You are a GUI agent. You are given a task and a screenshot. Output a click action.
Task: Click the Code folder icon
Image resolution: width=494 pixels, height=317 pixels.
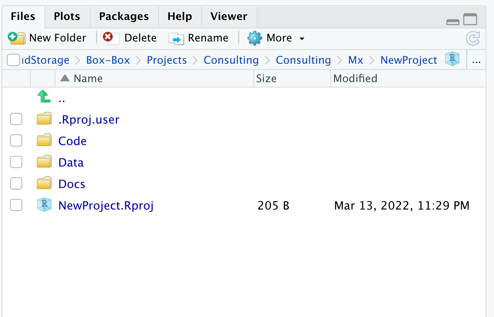pyautogui.click(x=44, y=141)
